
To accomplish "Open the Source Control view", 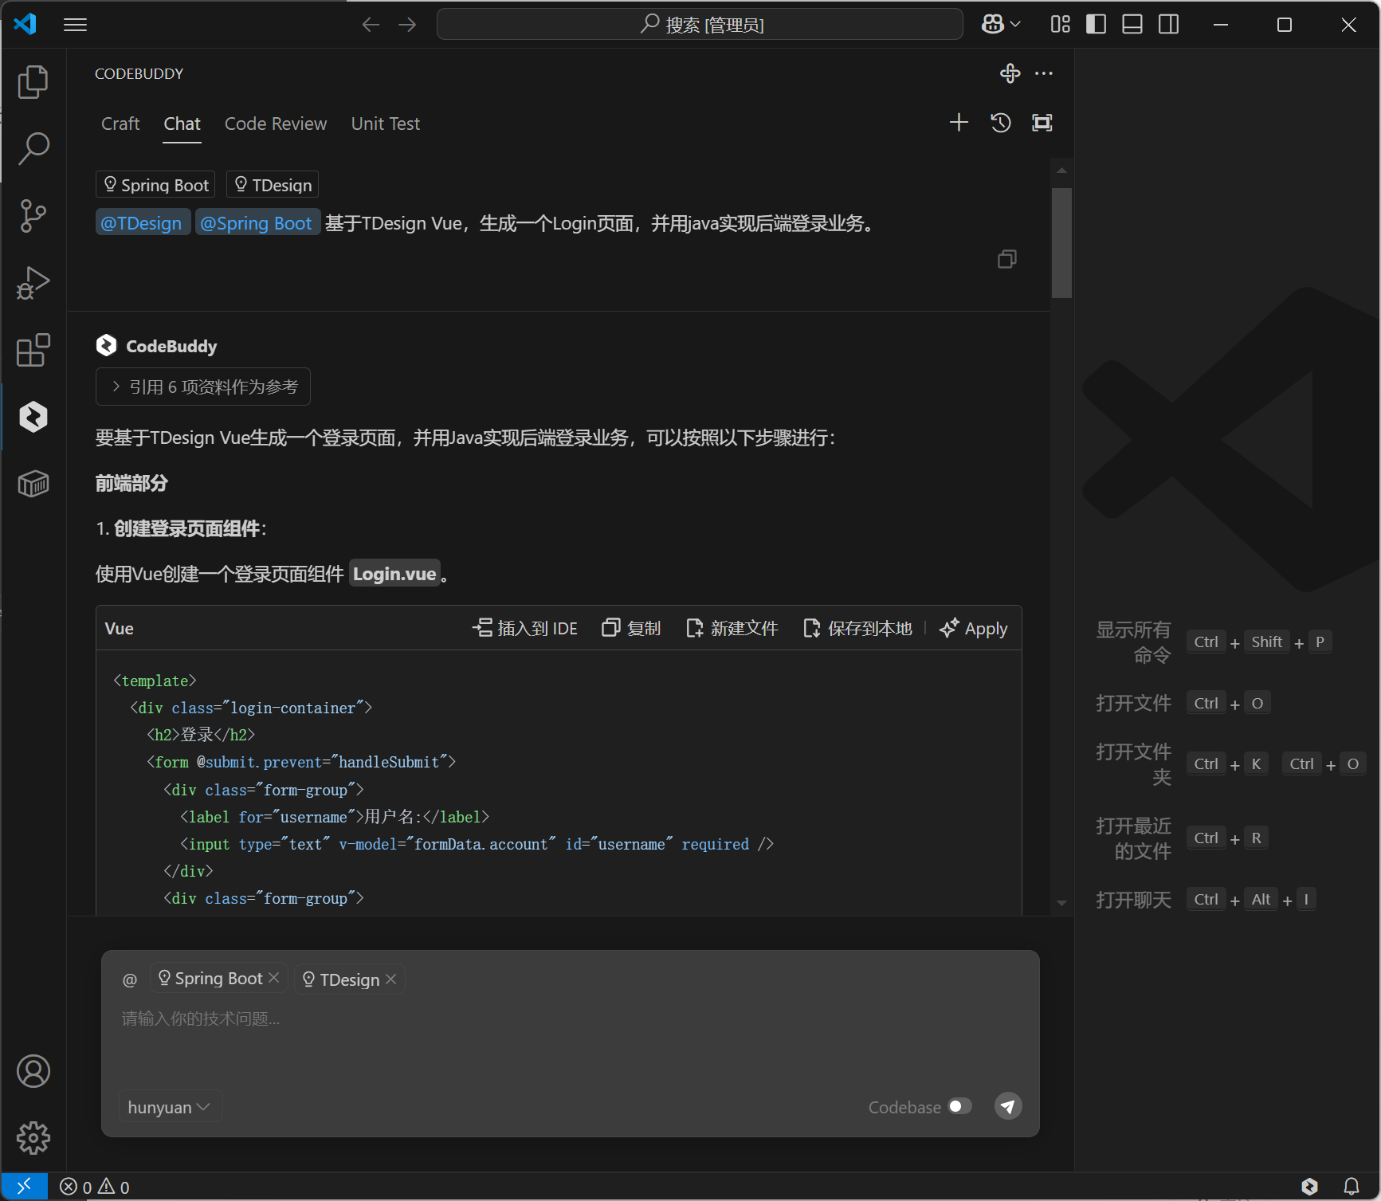I will click(33, 216).
